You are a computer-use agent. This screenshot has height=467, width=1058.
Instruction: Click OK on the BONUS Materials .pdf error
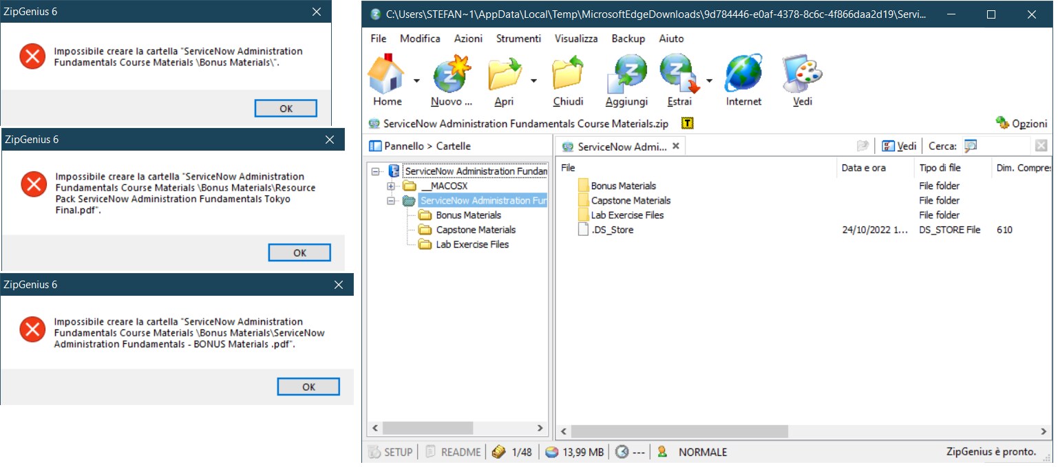point(308,387)
